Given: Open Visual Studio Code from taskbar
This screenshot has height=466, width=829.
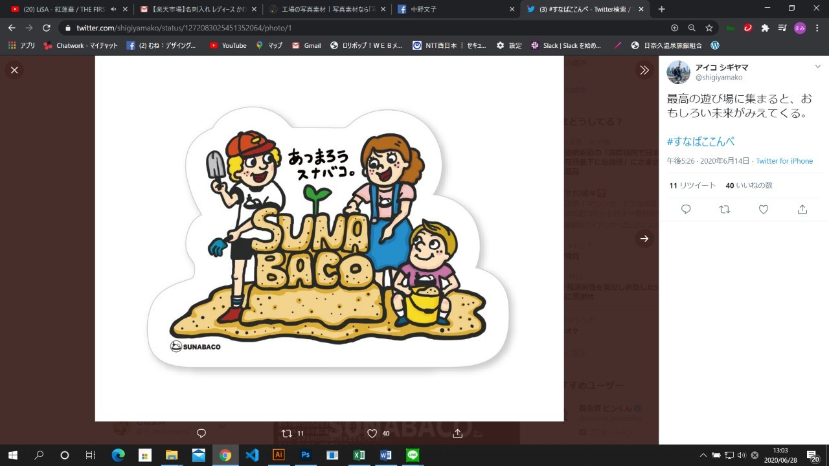Looking at the screenshot, I should 252,455.
